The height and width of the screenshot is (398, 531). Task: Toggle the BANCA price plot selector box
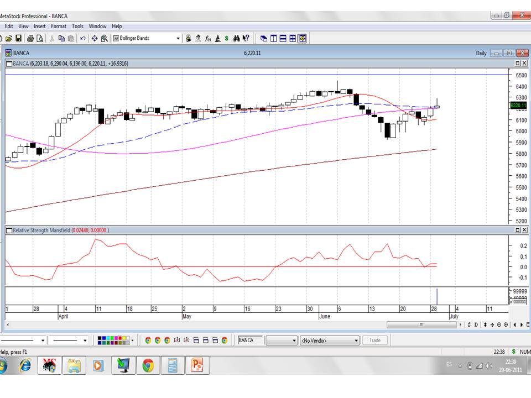pyautogui.click(x=9, y=64)
